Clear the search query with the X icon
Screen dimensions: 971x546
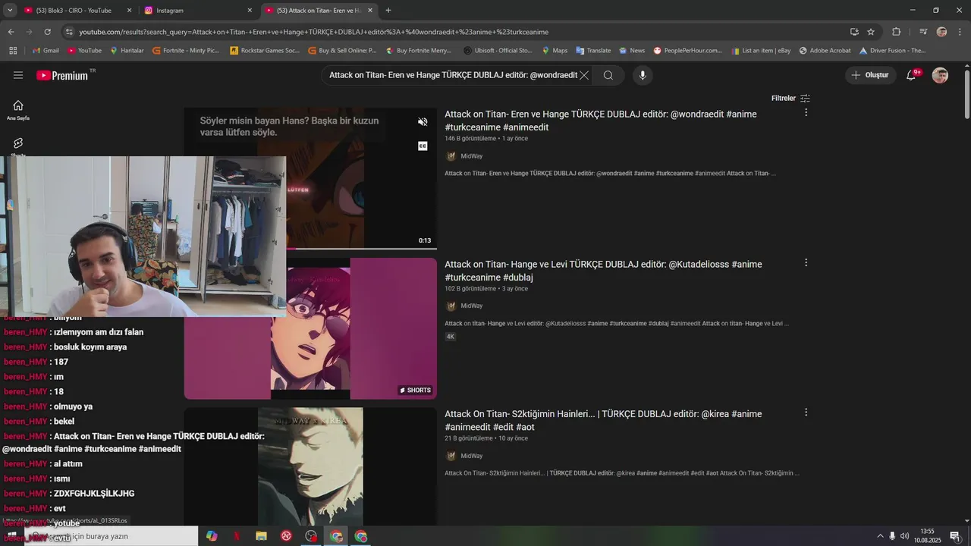pos(584,75)
